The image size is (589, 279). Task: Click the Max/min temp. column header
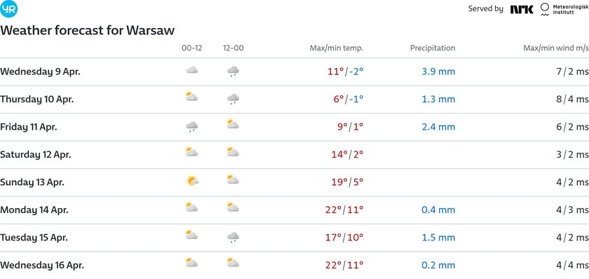point(337,48)
